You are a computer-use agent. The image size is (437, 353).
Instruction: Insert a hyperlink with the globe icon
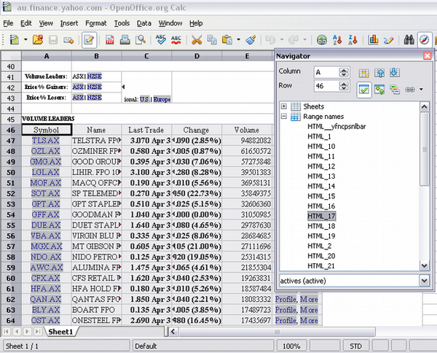322,40
